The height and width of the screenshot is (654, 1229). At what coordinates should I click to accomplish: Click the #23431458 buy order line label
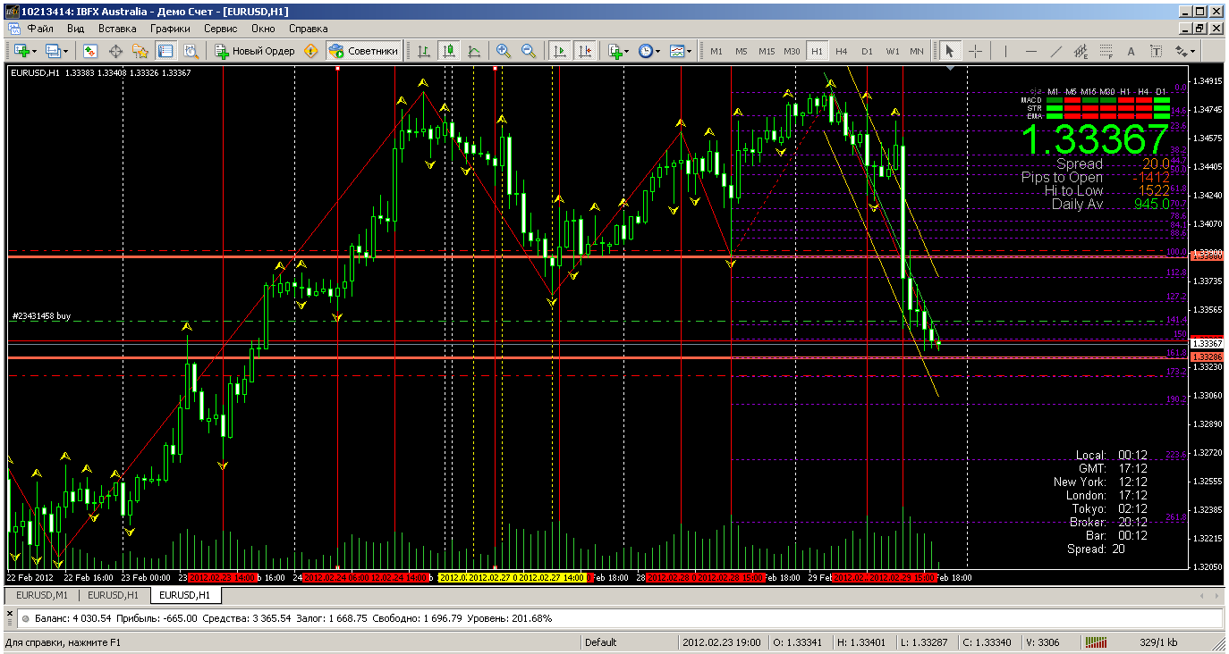click(41, 316)
